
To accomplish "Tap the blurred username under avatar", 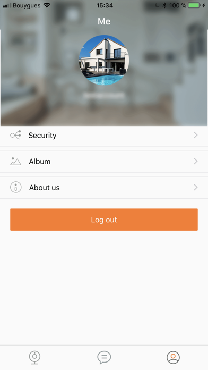I will (104, 96).
